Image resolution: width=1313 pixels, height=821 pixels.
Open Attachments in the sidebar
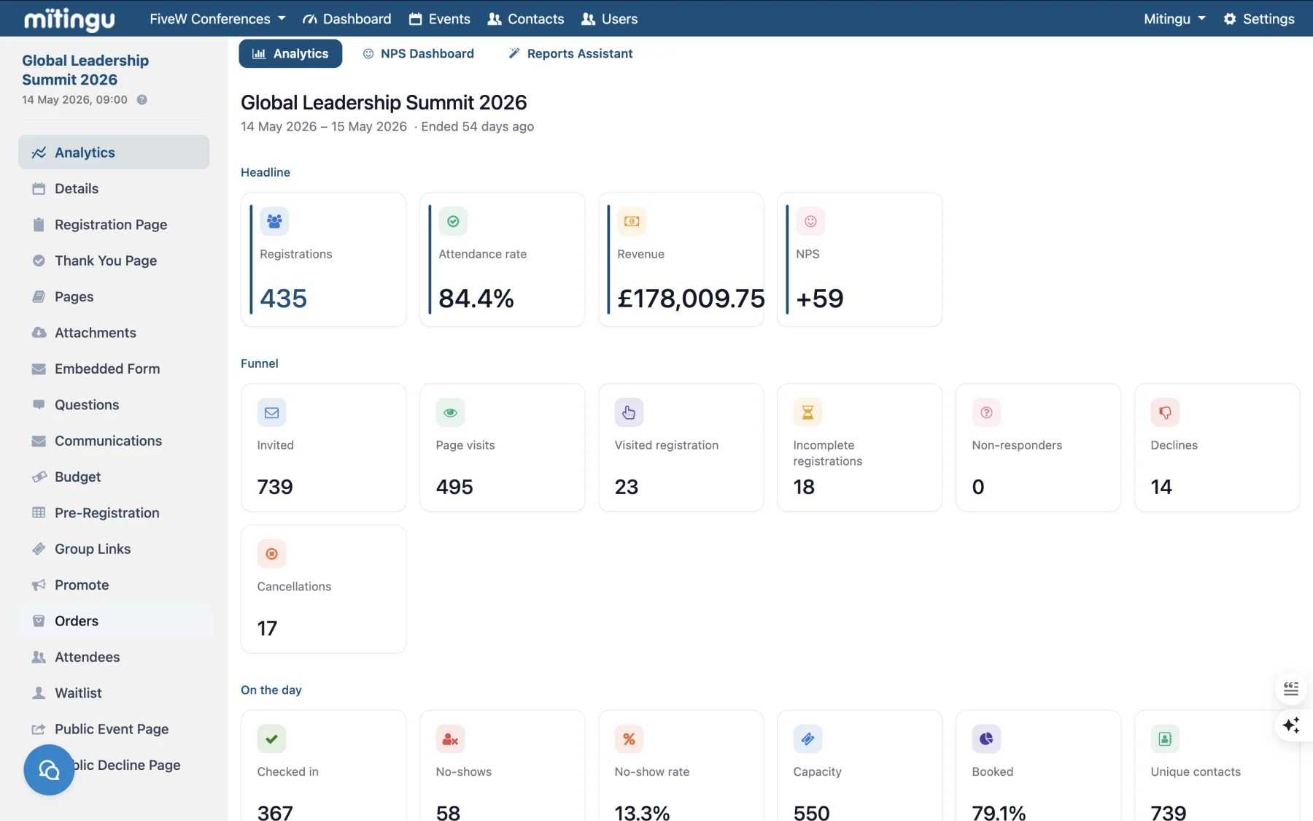coord(114,333)
